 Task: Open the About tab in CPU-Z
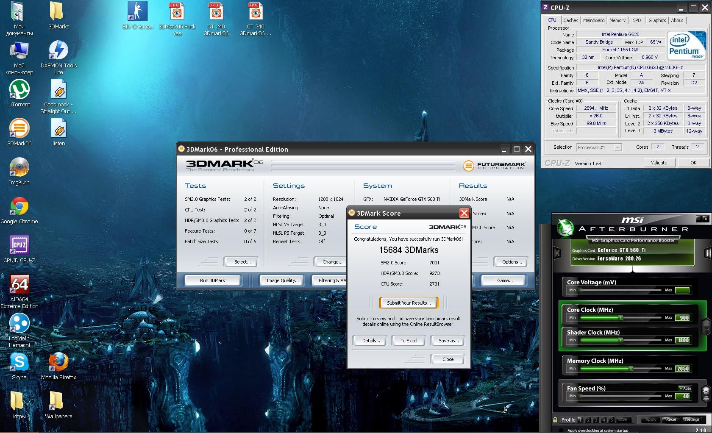tap(677, 20)
